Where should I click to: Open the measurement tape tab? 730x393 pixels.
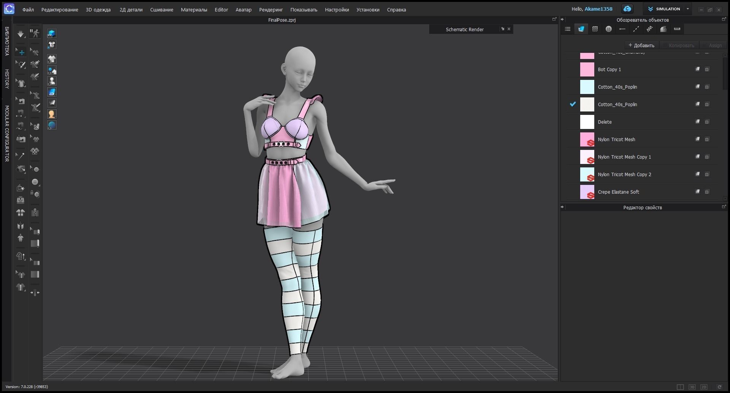click(677, 29)
